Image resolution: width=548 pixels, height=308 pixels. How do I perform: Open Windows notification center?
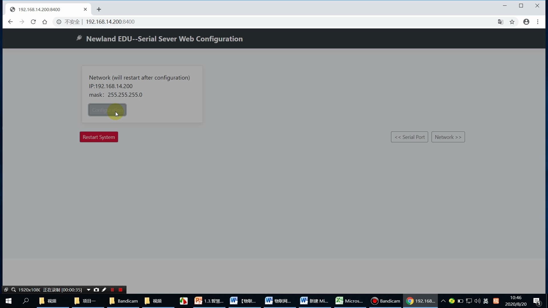[537, 301]
